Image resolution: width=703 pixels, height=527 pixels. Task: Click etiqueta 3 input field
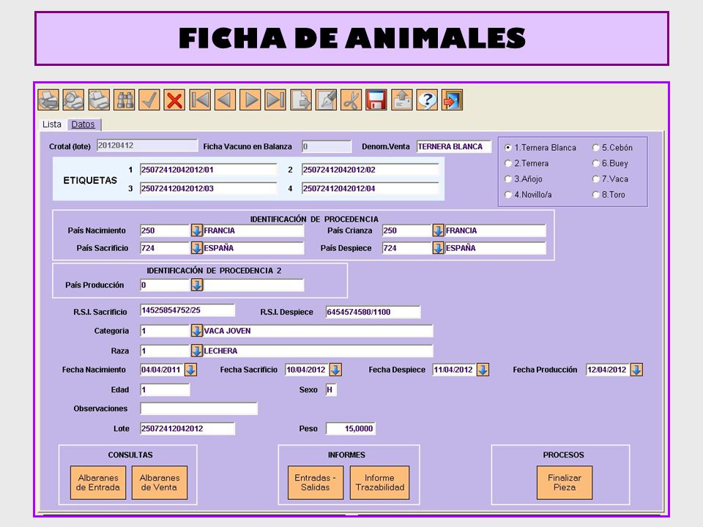tap(209, 189)
